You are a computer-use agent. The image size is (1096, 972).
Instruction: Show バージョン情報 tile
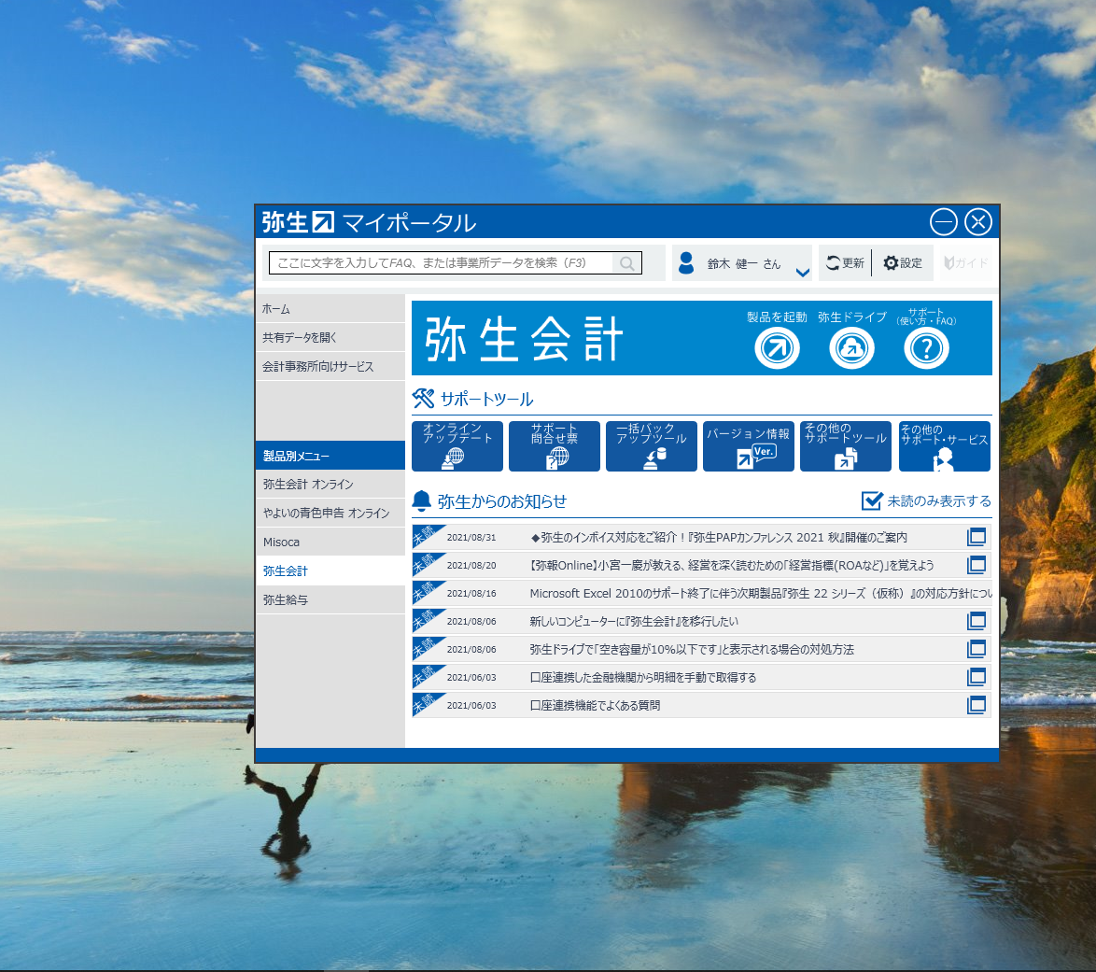click(x=749, y=446)
